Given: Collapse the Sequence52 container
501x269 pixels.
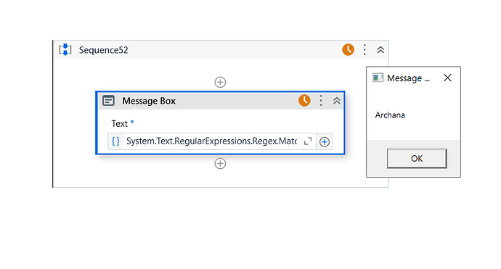Looking at the screenshot, I should (x=380, y=50).
